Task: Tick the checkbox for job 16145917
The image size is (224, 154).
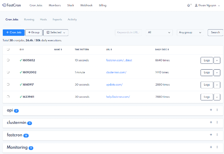Action: point(8,84)
